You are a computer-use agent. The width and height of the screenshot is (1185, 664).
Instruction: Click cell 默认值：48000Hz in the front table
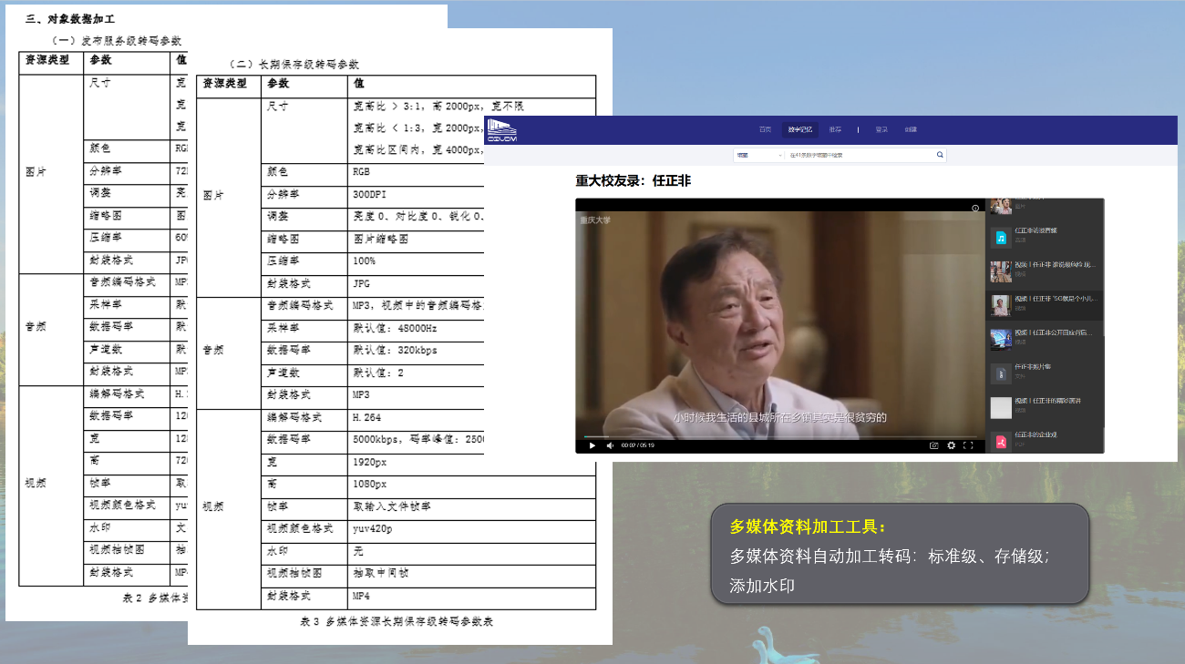tap(395, 327)
